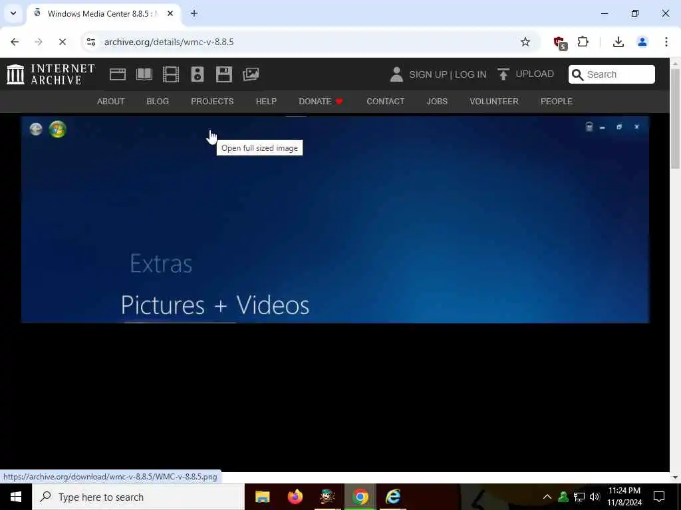Open File Explorer from the taskbar
The height and width of the screenshot is (510, 681).
(x=262, y=497)
